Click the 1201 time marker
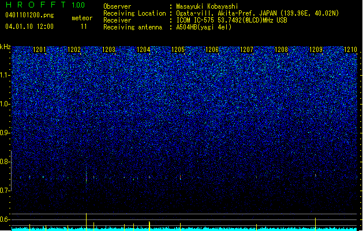The image size is (363, 231). coord(39,50)
